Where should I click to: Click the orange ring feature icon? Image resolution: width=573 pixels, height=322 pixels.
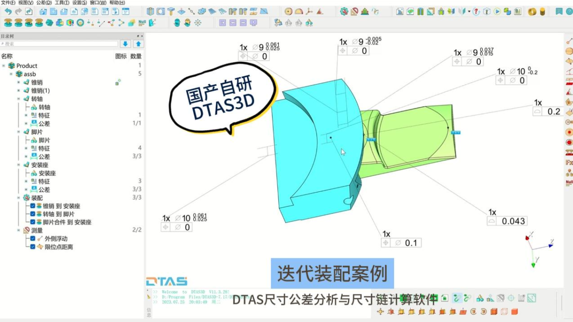80,22
